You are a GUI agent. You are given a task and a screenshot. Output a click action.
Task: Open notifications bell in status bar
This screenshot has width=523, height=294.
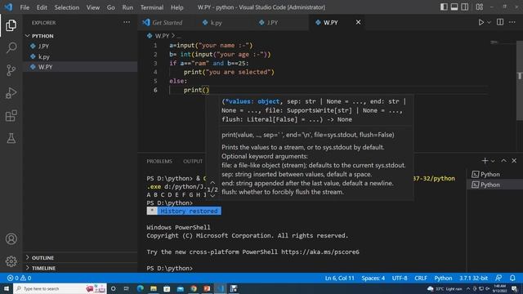click(x=512, y=278)
